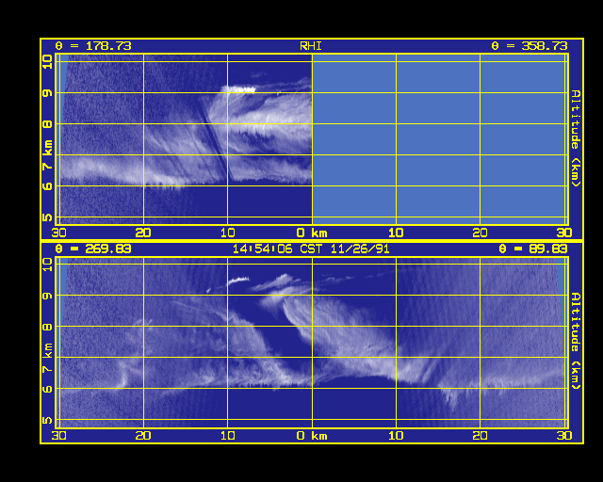Click 'Altitude (km)' label beside the RHI panel
Screen dimensions: 603x482
576,138
